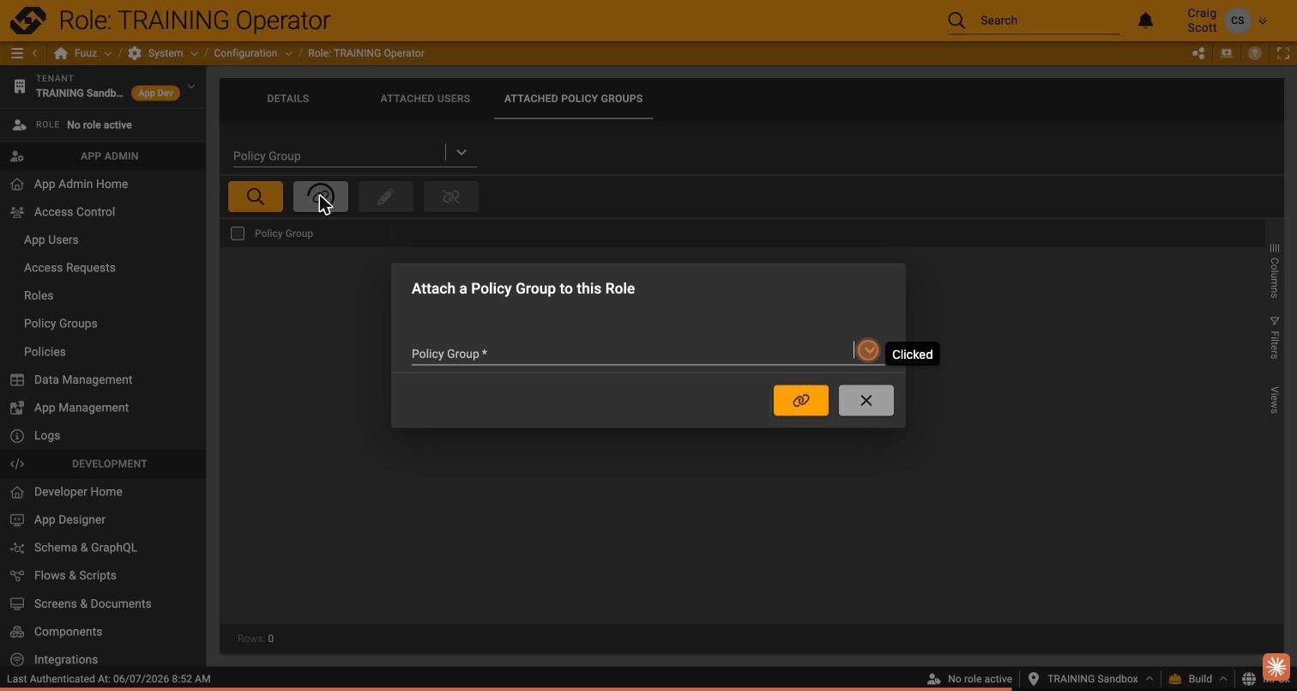The width and height of the screenshot is (1297, 691).
Task: Cancel the dialog with the X button
Action: pos(866,401)
